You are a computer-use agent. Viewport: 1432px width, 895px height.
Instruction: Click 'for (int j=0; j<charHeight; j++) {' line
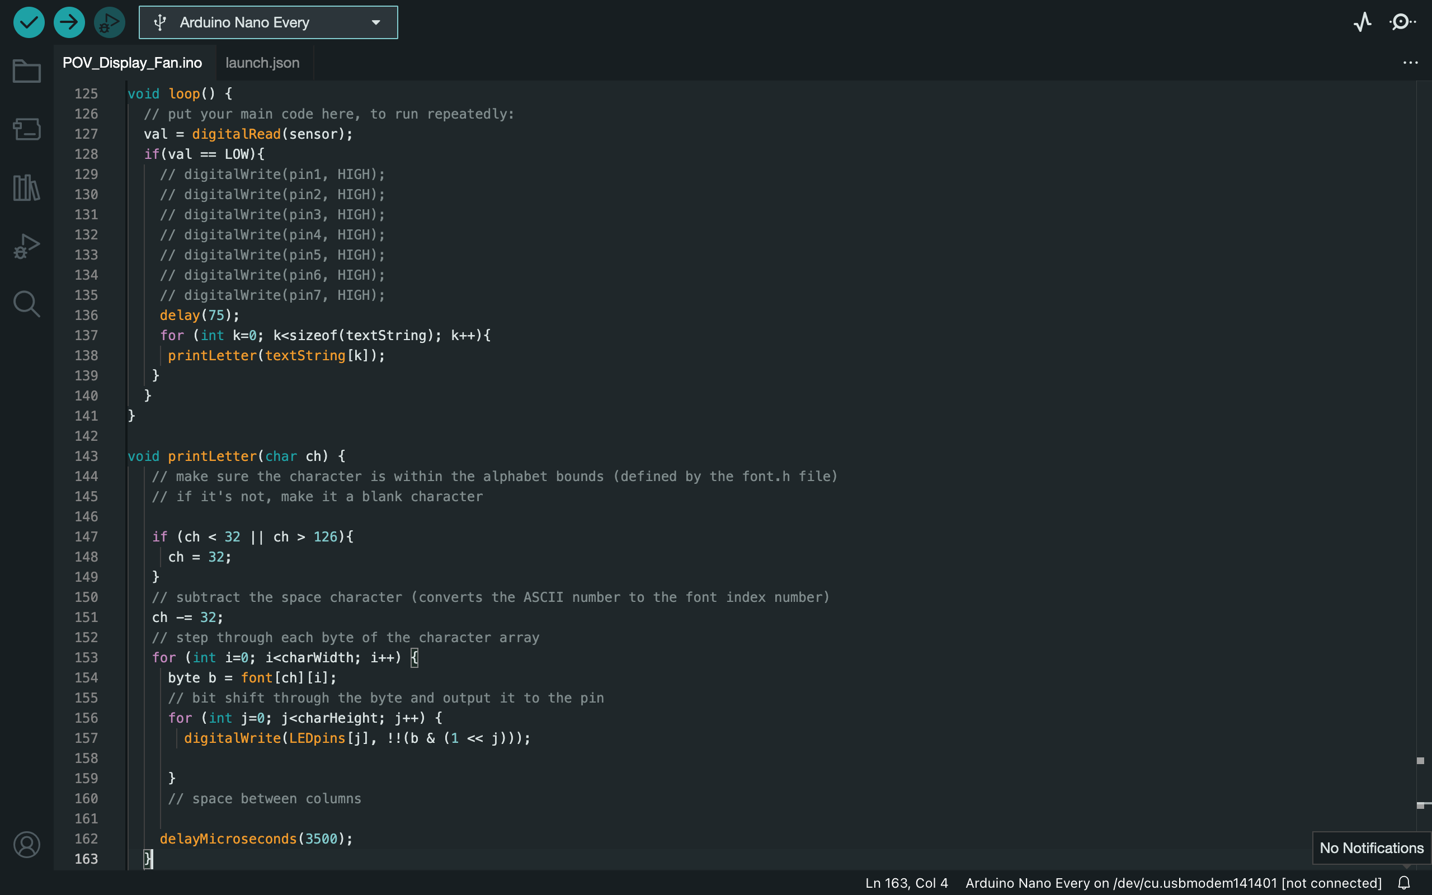point(305,718)
